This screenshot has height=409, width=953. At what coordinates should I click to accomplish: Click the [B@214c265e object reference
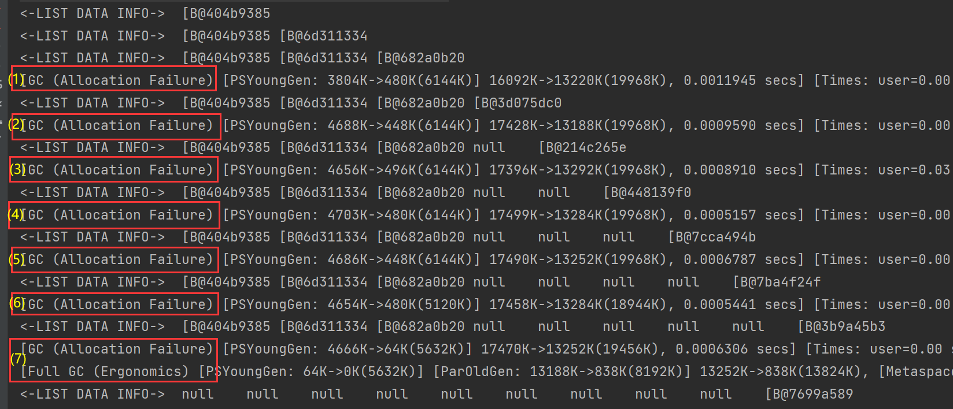(582, 148)
